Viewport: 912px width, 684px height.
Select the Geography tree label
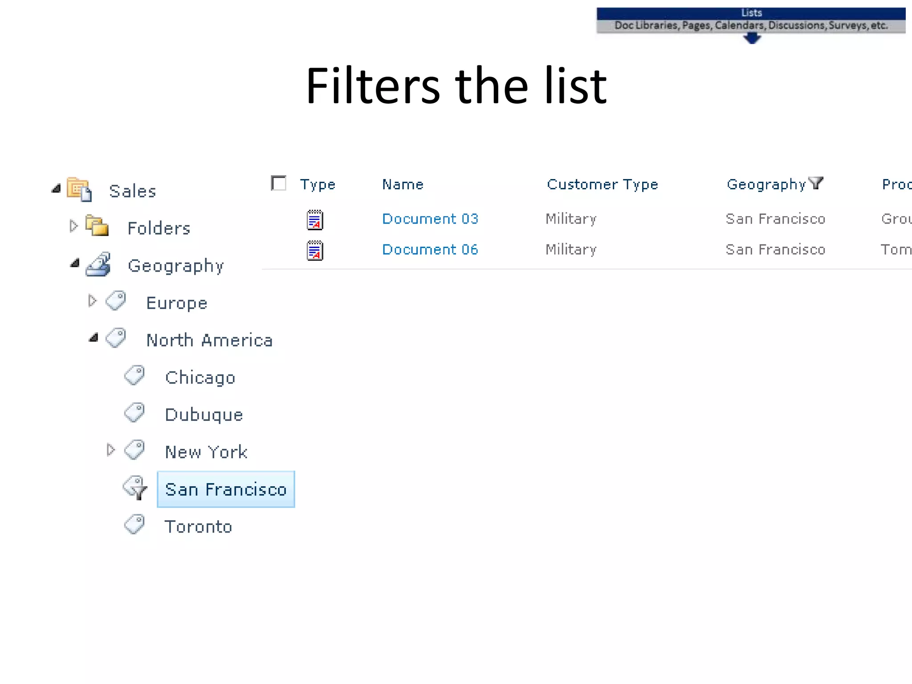tap(176, 266)
